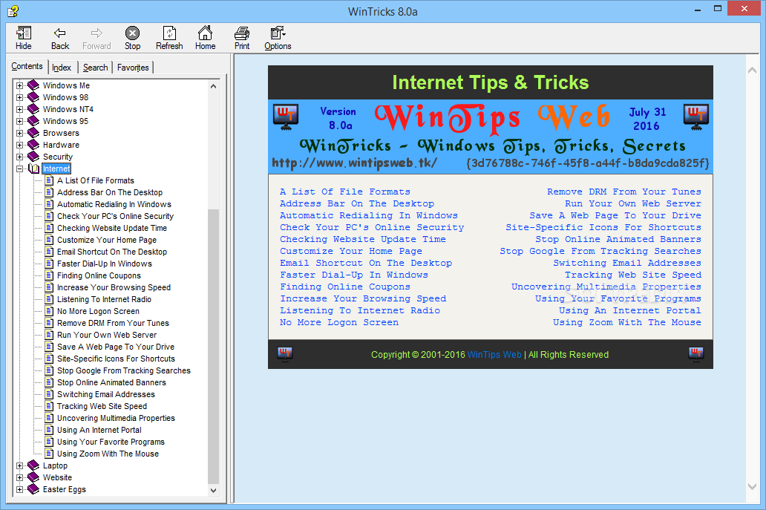This screenshot has height=510, width=766.
Task: Click page icon beside Run Your Own Web Server
Action: pyautogui.click(x=49, y=335)
